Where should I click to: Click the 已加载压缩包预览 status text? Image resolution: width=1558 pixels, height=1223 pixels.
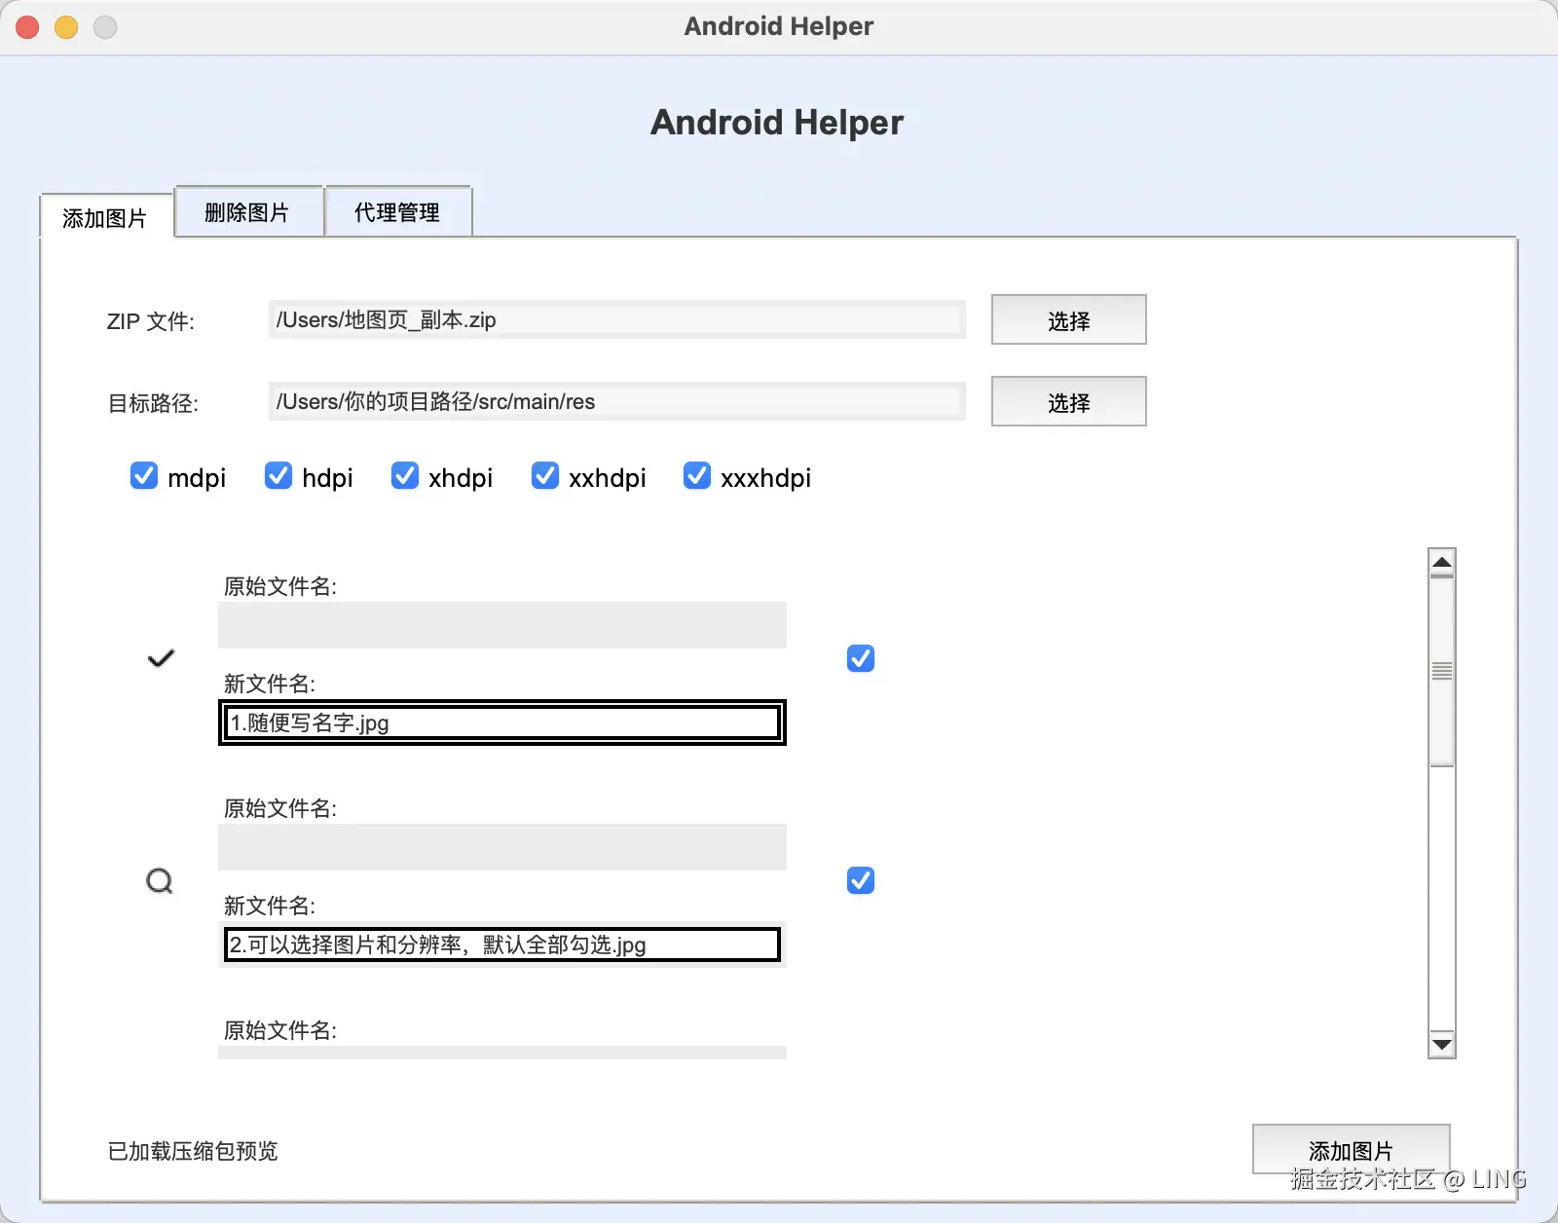click(x=193, y=1151)
